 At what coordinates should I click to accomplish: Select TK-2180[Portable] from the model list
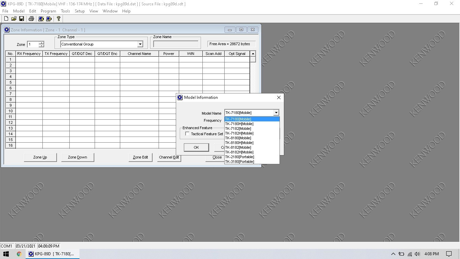(x=239, y=157)
